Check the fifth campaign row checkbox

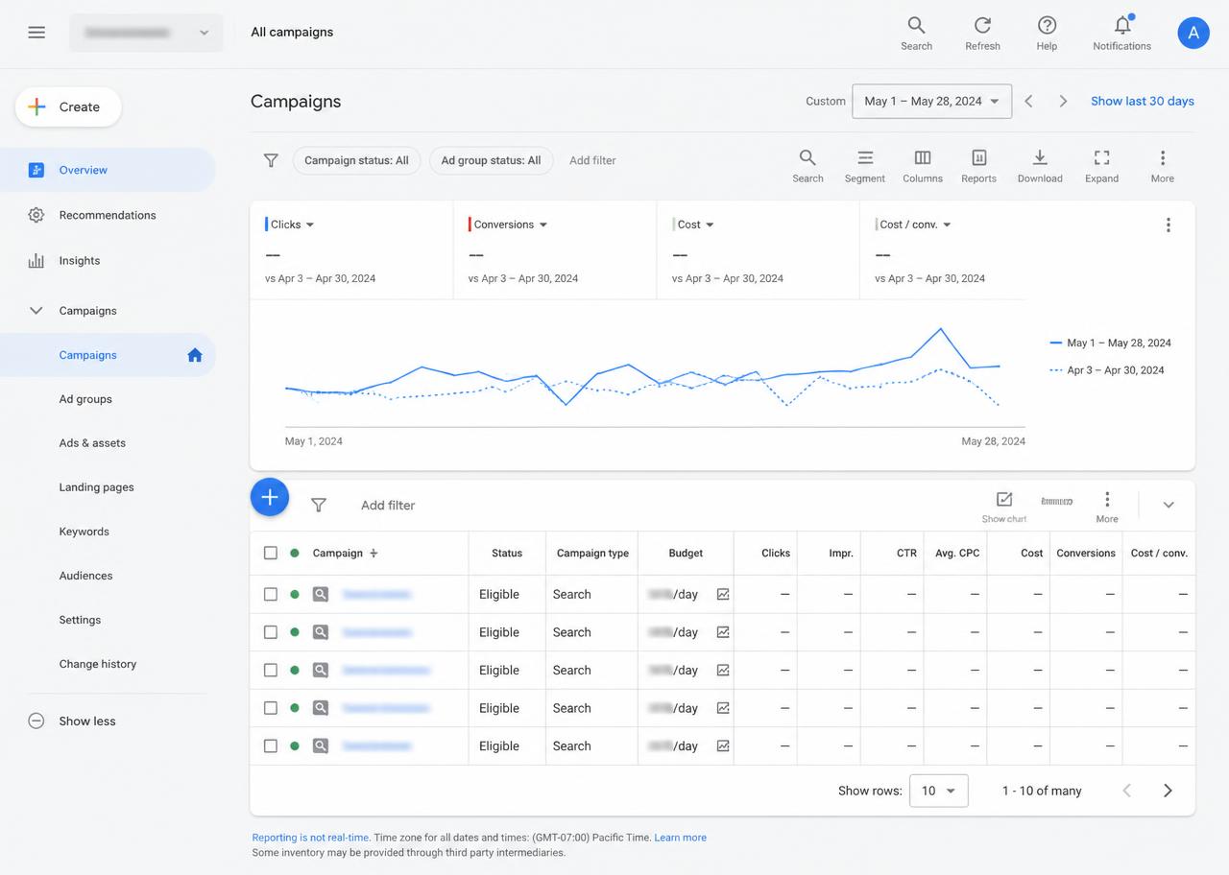(x=271, y=745)
